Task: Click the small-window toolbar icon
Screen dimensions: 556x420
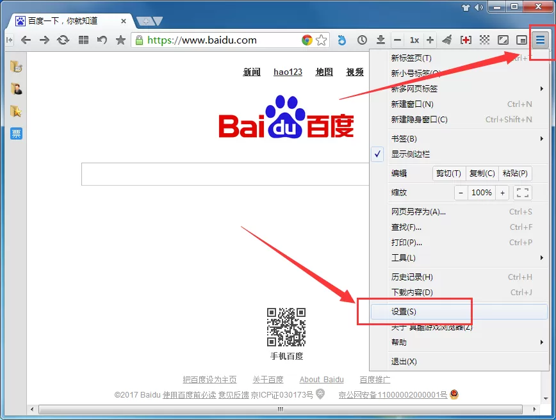Action: click(x=521, y=40)
